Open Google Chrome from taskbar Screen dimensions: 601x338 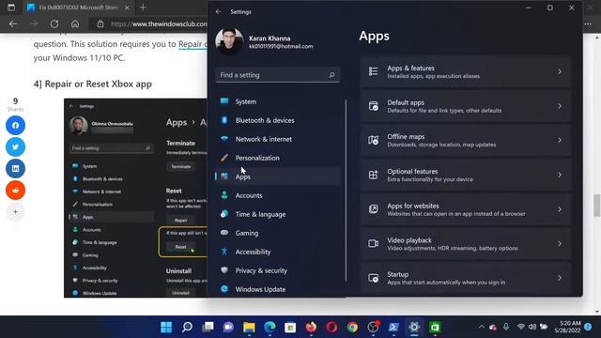[x=353, y=328]
